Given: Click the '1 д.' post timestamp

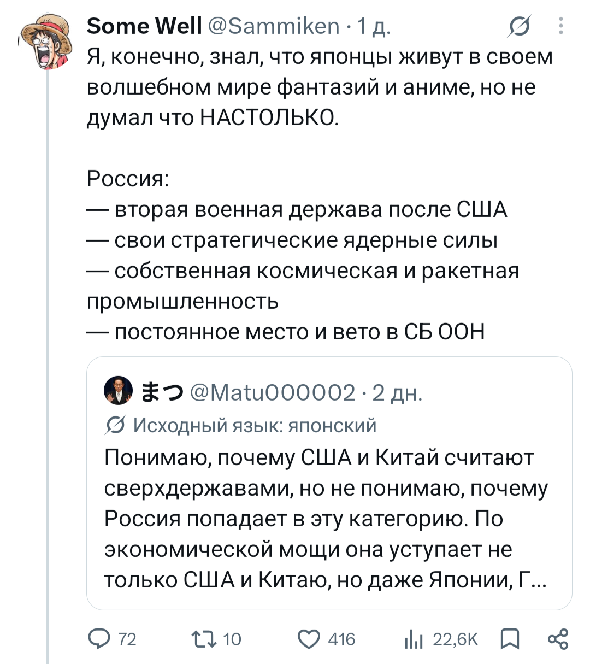Looking at the screenshot, I should click(373, 26).
